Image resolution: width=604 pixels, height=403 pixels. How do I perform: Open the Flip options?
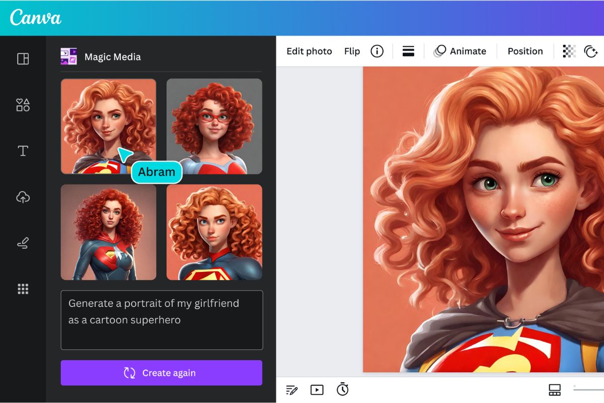point(352,51)
